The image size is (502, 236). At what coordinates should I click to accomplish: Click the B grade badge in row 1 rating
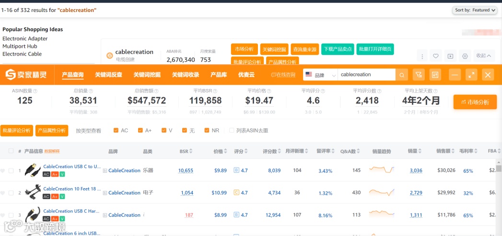point(236,170)
